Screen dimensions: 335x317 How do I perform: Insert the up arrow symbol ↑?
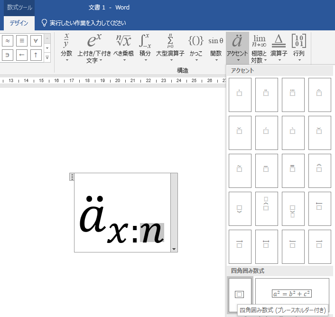pos(36,55)
